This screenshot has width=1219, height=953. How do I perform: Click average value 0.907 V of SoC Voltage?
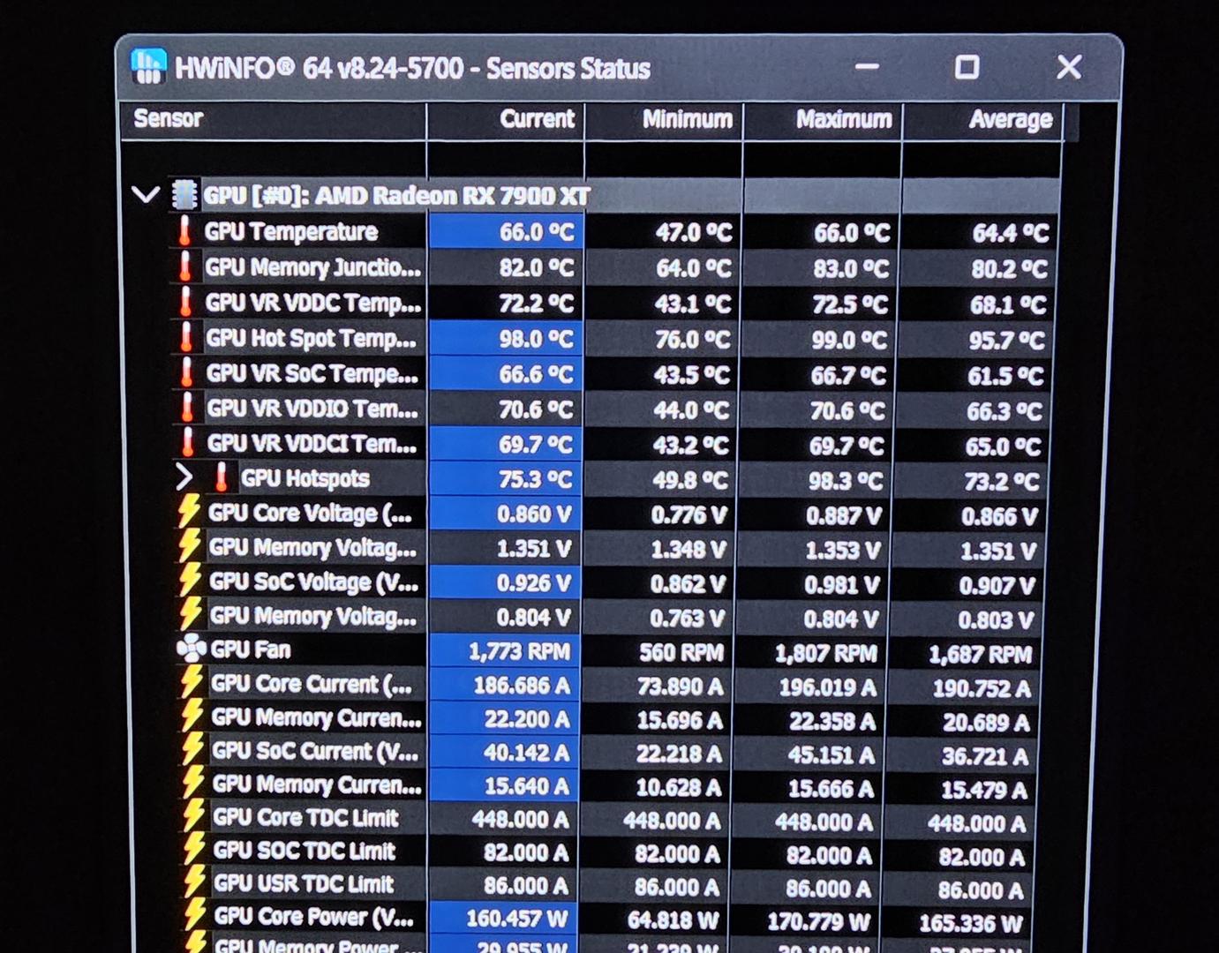click(997, 585)
